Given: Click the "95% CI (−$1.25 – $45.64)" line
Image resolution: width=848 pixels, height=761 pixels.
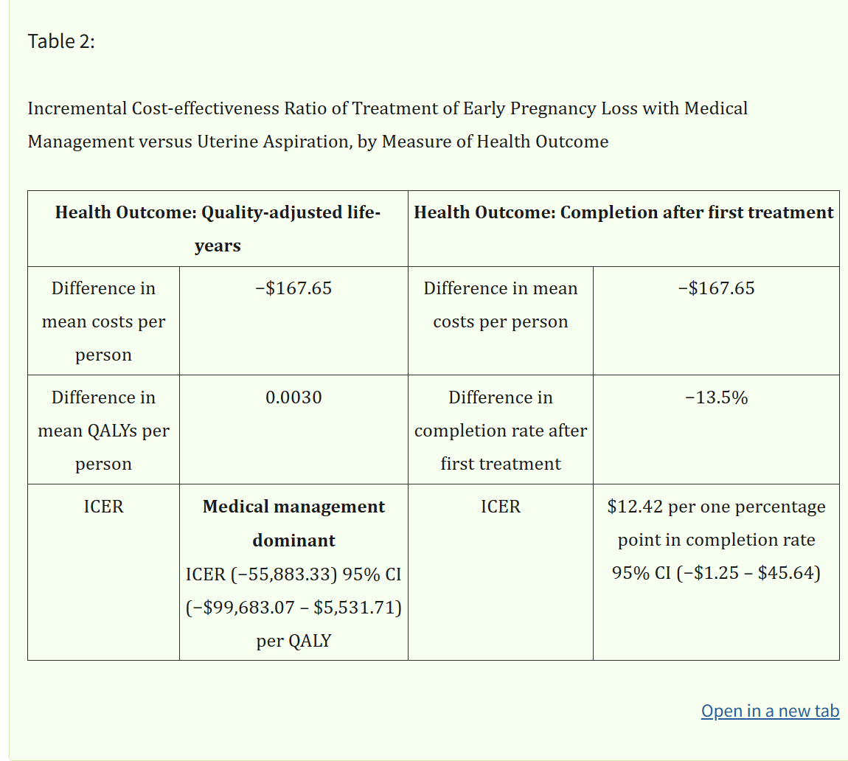Looking at the screenshot, I should (x=716, y=573).
